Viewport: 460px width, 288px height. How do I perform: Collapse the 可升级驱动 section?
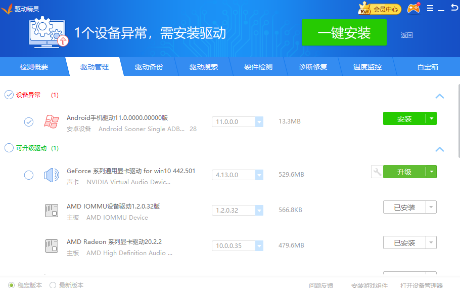439,149
